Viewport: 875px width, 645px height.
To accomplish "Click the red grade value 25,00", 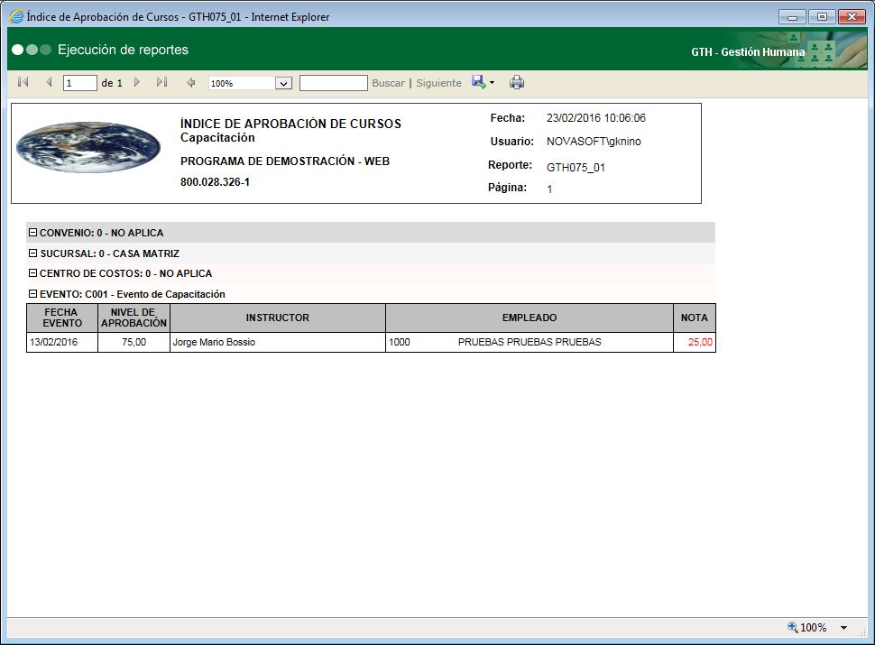I will point(700,342).
